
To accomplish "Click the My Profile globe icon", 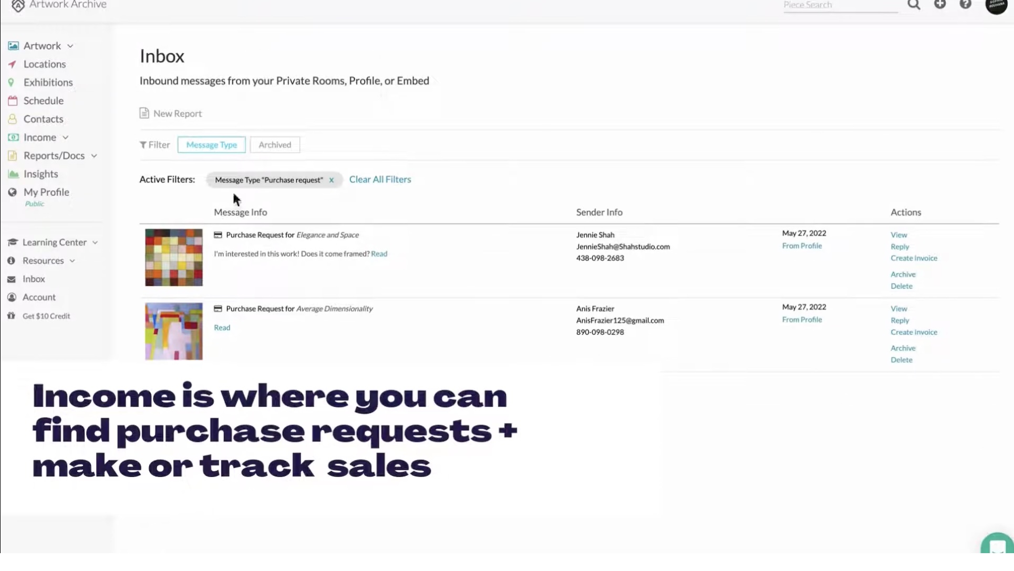I will click(12, 192).
